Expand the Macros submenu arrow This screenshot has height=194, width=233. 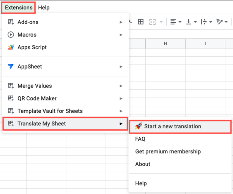click(x=121, y=35)
